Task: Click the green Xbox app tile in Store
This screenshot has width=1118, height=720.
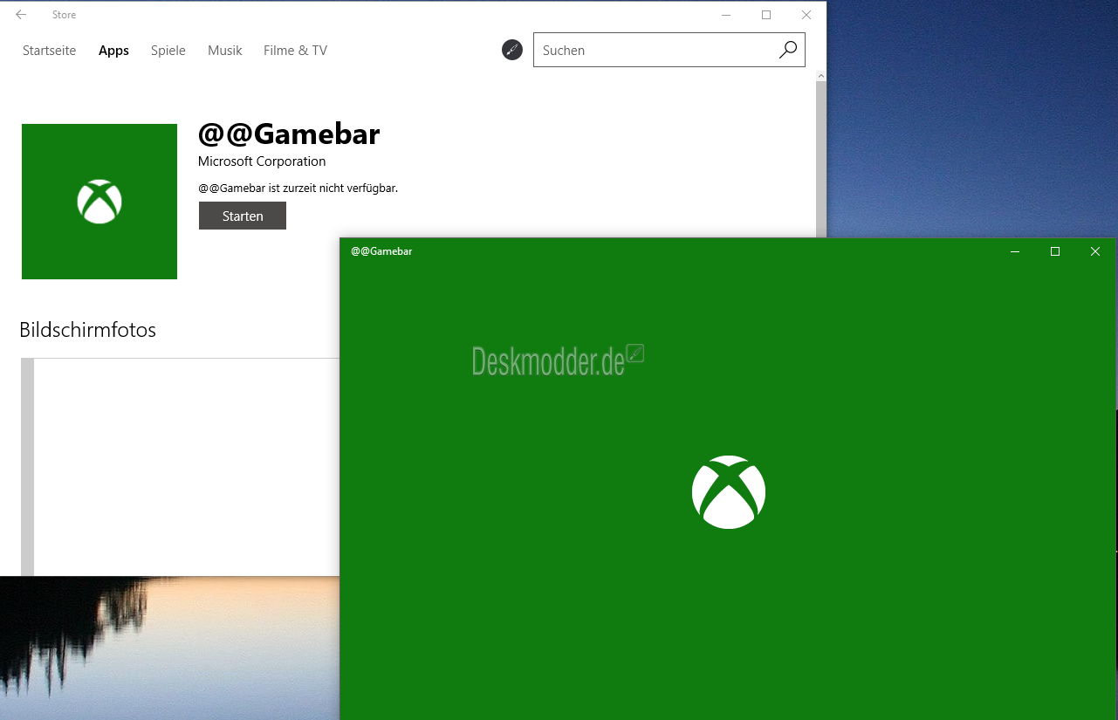Action: point(99,202)
